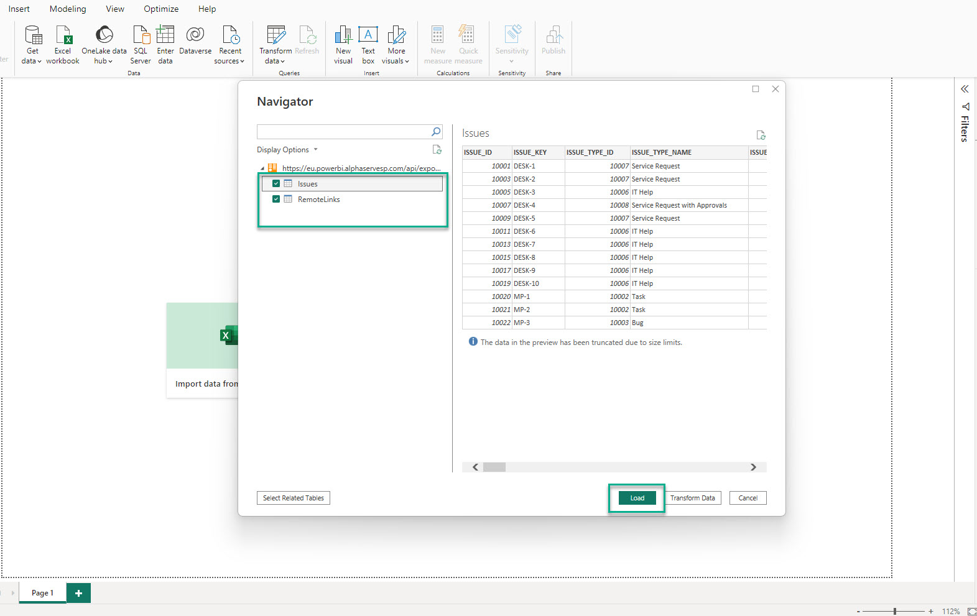Uncheck the Issues table checkbox
Viewport: 977px width, 616px height.
(x=276, y=183)
